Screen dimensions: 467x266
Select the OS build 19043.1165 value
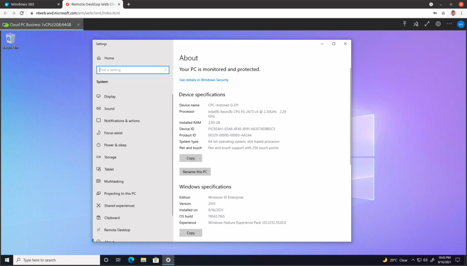tap(216, 216)
